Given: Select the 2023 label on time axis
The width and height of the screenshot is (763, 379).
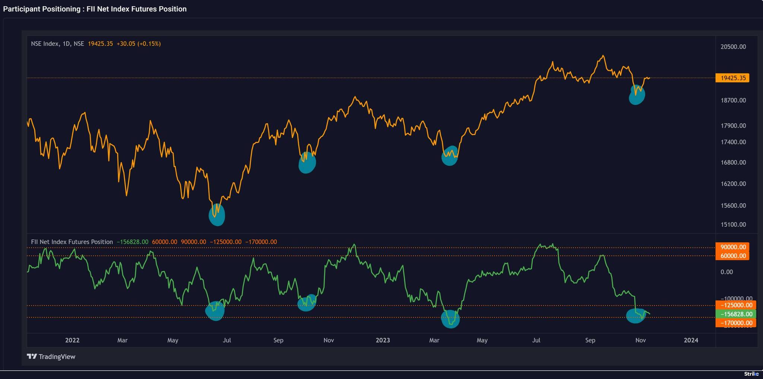Looking at the screenshot, I should coord(383,340).
